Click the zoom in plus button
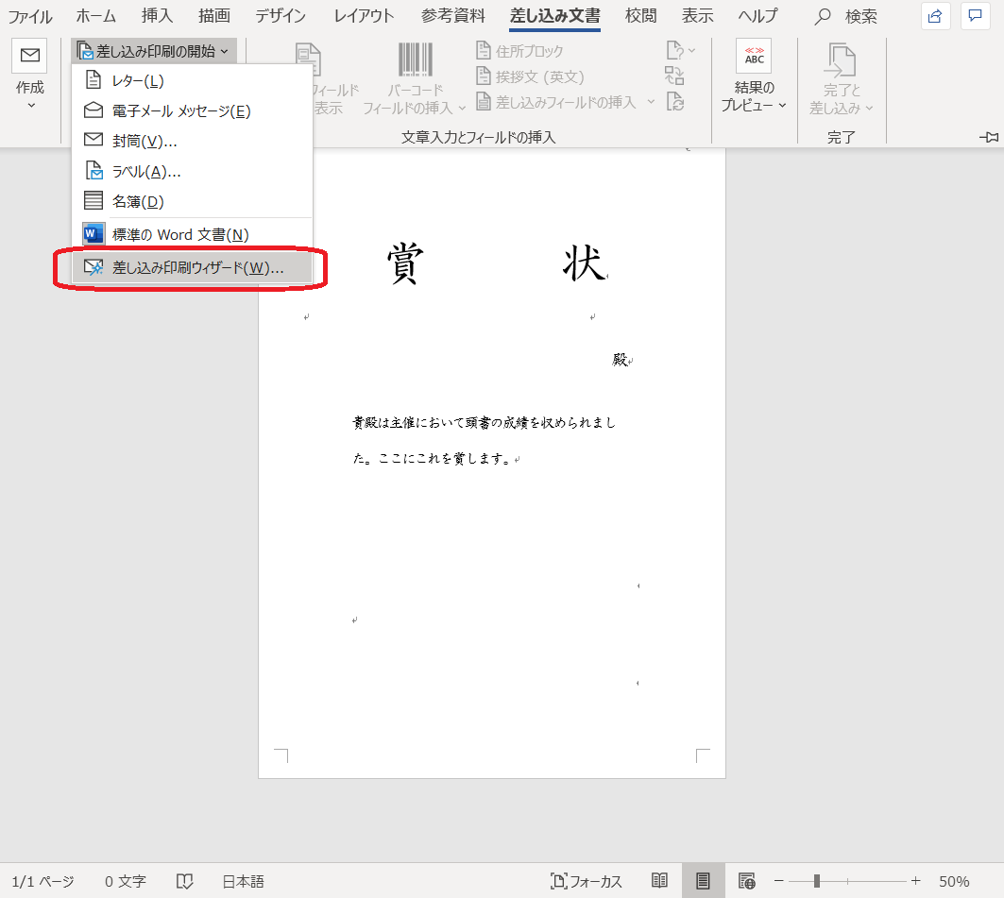Viewport: 1004px width, 898px height. pyautogui.click(x=915, y=881)
